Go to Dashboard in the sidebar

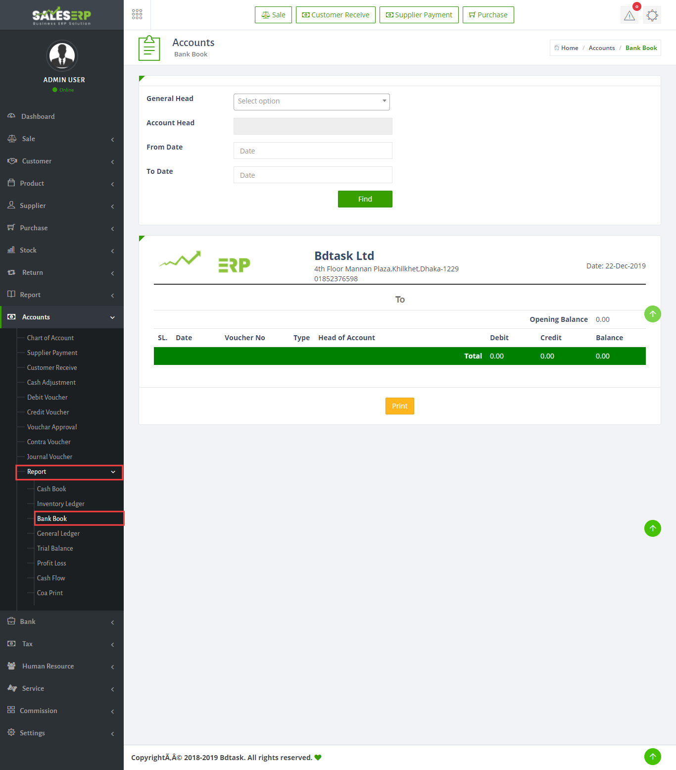coord(38,116)
